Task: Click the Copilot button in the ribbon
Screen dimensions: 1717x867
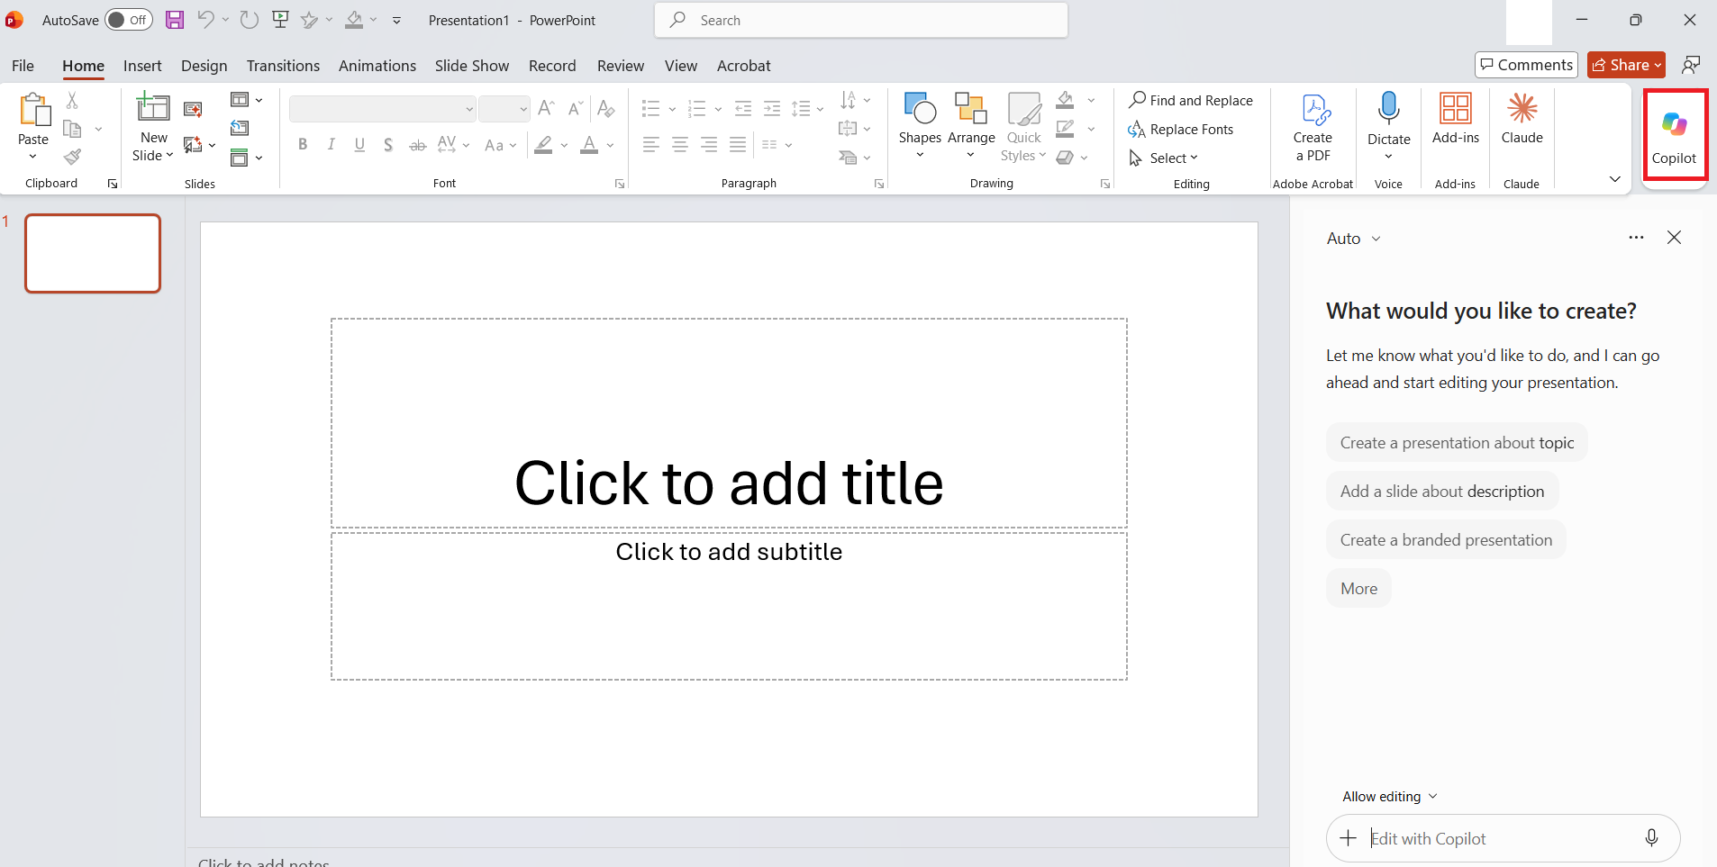Action: pyautogui.click(x=1674, y=138)
